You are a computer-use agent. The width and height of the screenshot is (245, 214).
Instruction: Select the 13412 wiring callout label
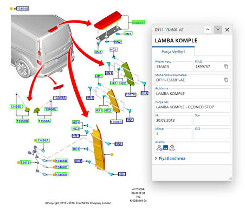point(25,163)
